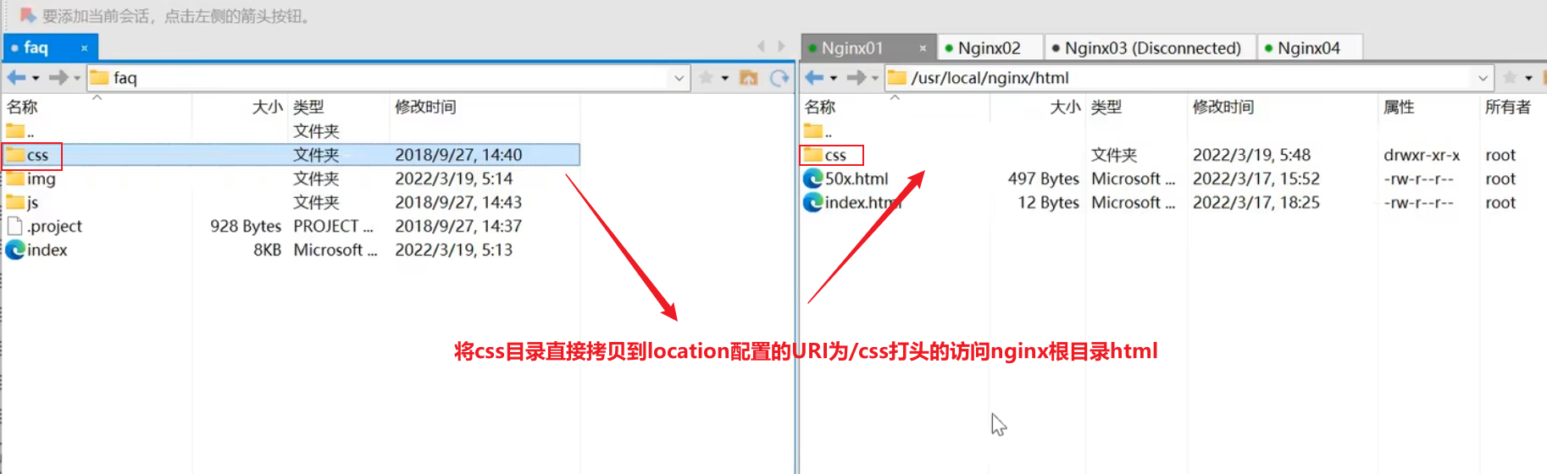Sort remote files by 修改时间 column
Screen dimensions: 1547x474
[x=1223, y=107]
